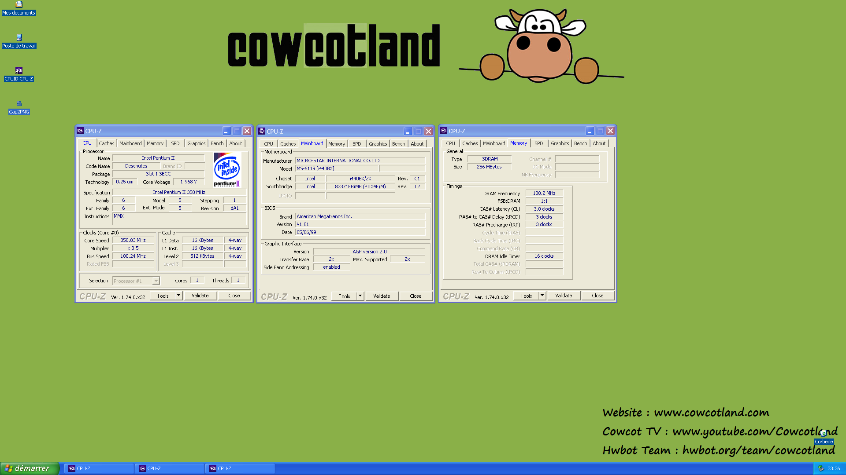Open the Cap2PNG desktop icon
The height and width of the screenshot is (475, 846).
[x=19, y=107]
